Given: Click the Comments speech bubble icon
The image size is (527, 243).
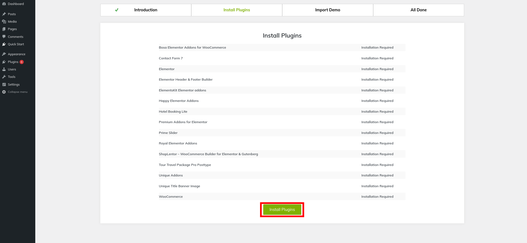Looking at the screenshot, I should 4,37.
